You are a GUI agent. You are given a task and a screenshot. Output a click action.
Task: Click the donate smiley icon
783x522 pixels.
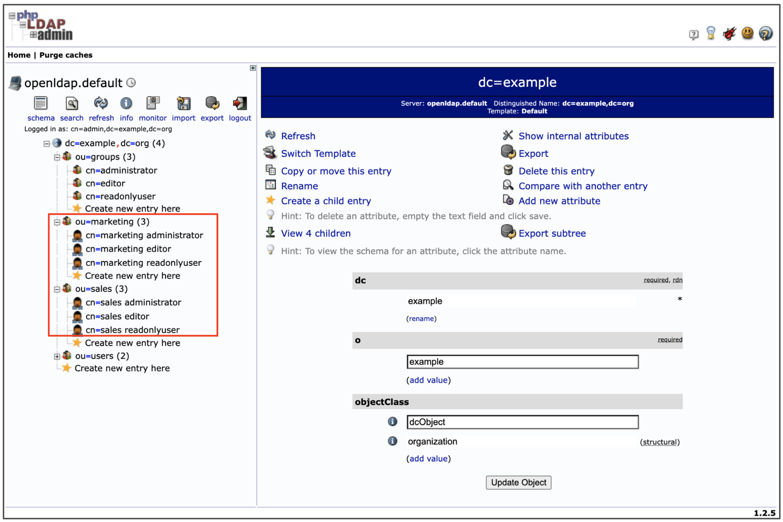(747, 34)
